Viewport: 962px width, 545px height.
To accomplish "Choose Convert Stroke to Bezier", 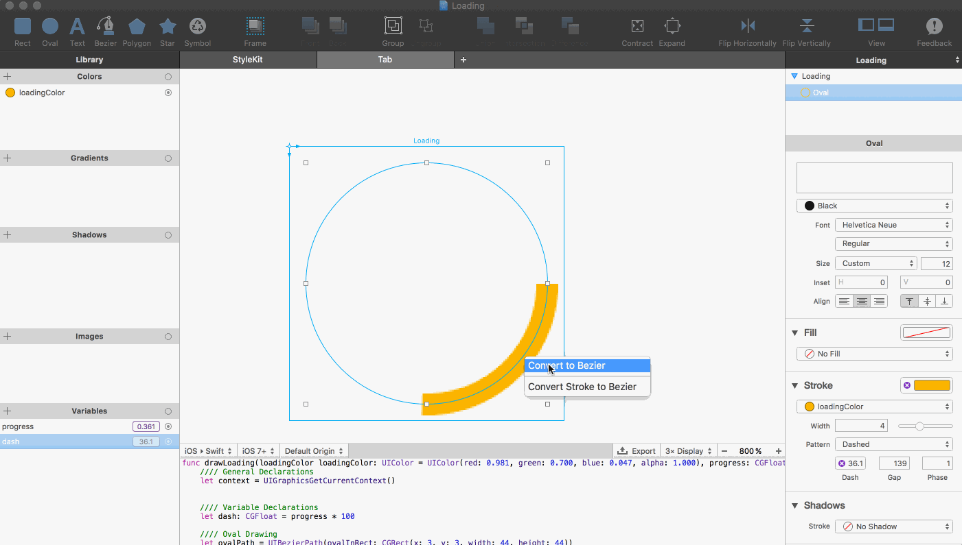I will tap(582, 387).
